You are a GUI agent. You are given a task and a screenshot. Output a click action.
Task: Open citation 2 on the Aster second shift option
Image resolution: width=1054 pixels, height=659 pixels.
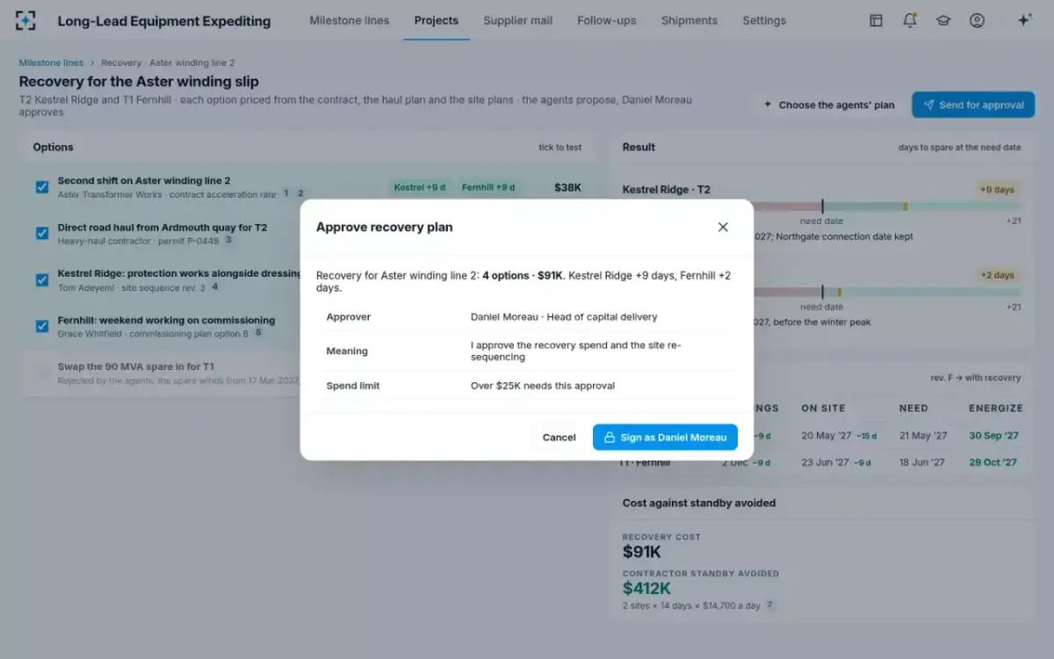point(300,193)
